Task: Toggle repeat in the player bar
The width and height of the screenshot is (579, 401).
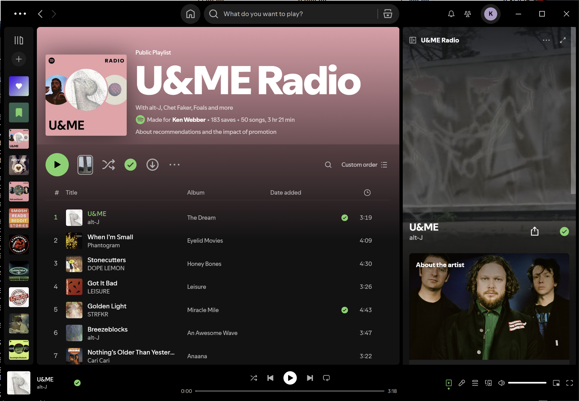Action: (x=327, y=378)
